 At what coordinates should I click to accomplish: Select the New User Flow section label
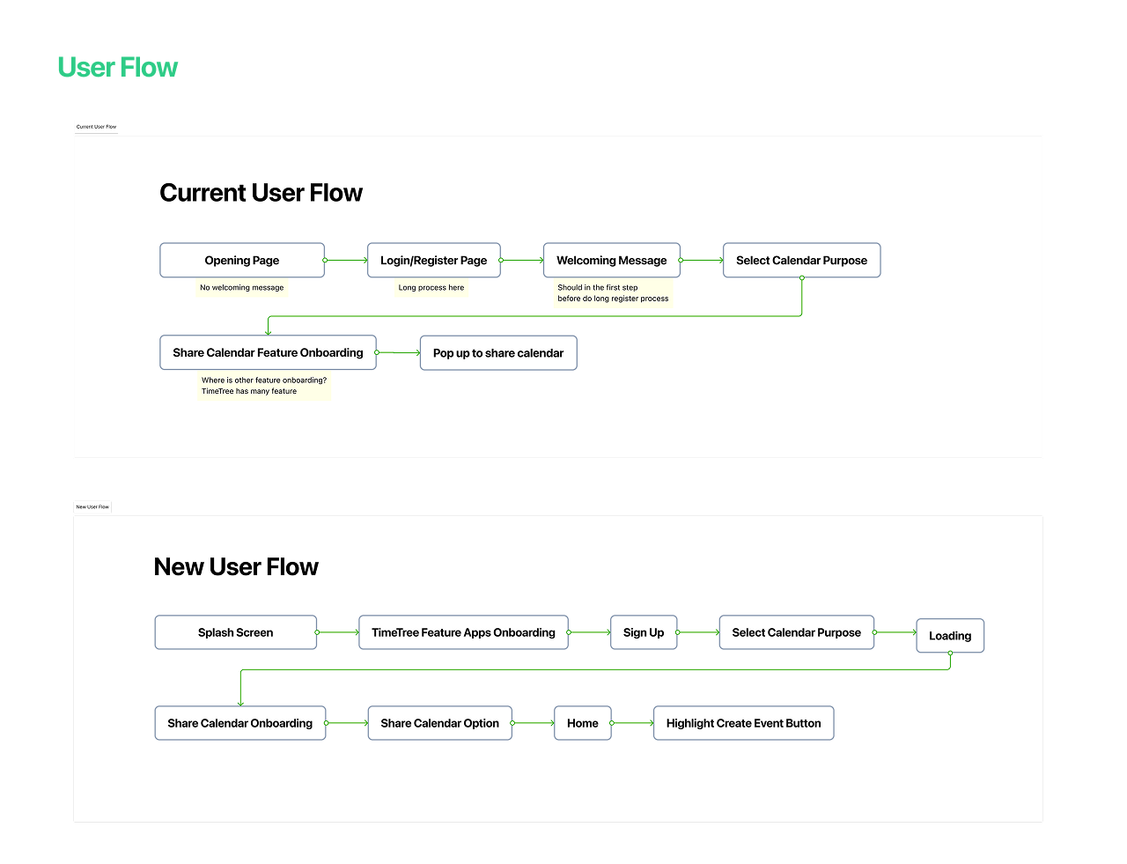92,506
